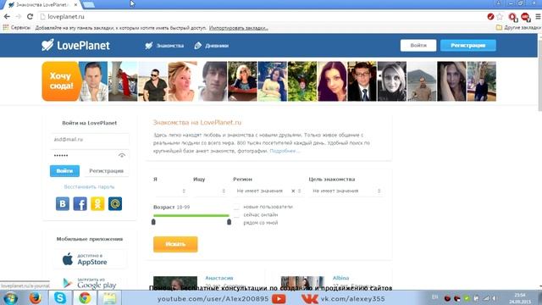
Task: Click browser back arrow
Action: click(x=7, y=17)
